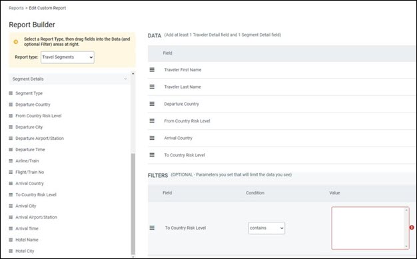This screenshot has width=417, height=259.
Task: Click the drag handle for Arrival Airport/Station
Action: [11, 217]
